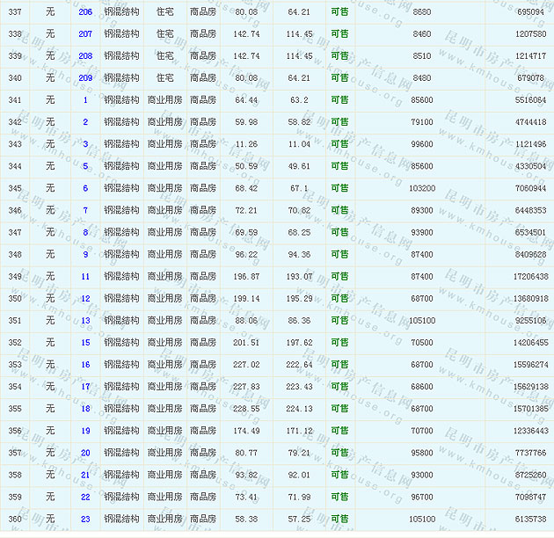This screenshot has height=538, width=554.
Task: Open commercial unit 1 link in row 341
Action: 85,100
